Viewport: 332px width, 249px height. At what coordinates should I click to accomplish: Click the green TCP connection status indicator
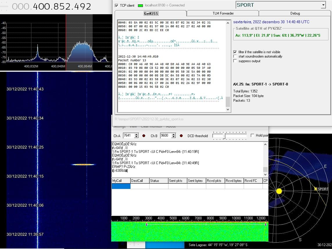pyautogui.click(x=140, y=6)
